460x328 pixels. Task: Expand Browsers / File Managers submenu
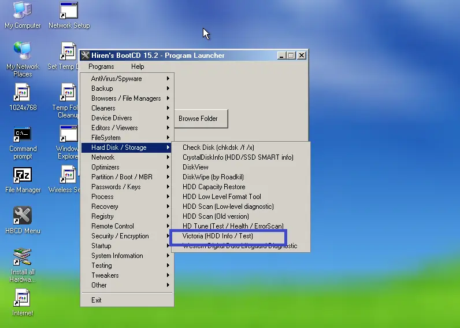[x=127, y=98]
